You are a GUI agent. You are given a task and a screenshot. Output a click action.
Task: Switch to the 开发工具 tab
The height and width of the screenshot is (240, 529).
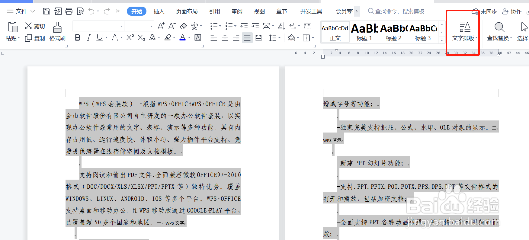(311, 11)
